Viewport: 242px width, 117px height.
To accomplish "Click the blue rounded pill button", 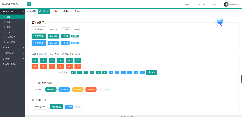I will tap(64, 89).
